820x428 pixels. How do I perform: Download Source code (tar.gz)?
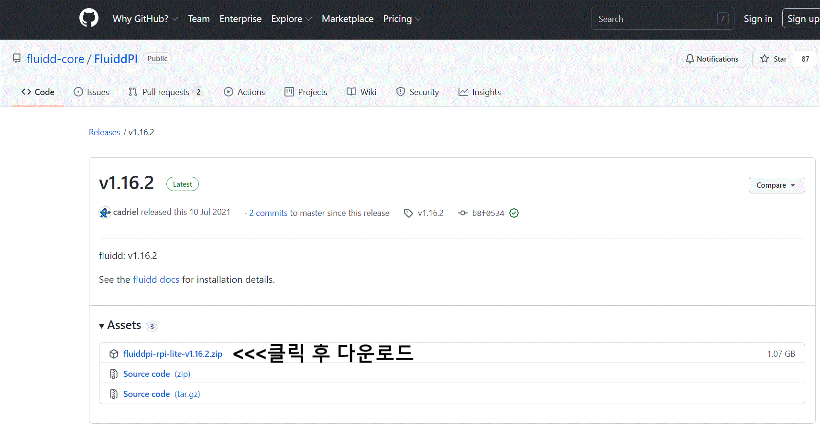coord(162,394)
